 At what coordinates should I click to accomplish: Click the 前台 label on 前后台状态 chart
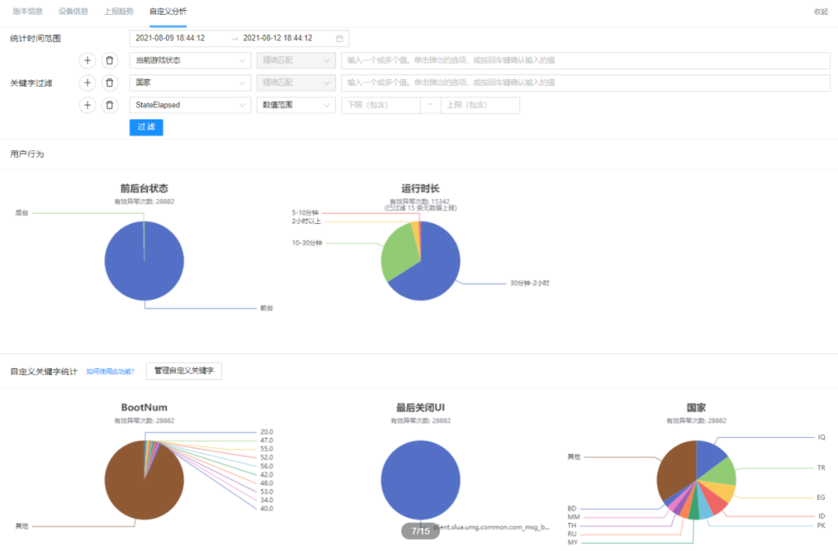(x=266, y=308)
